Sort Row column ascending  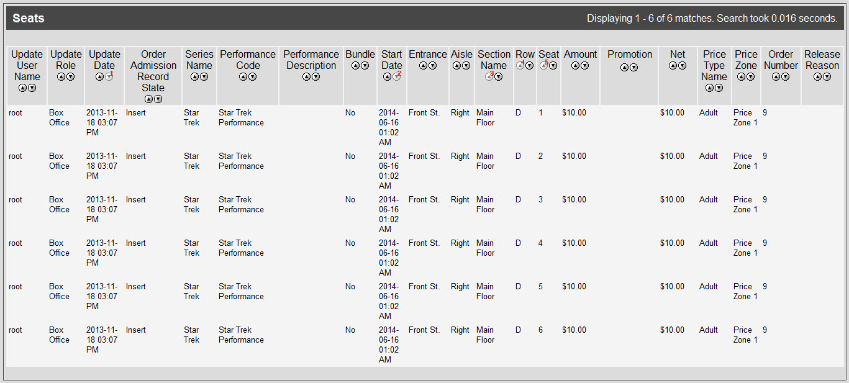click(x=520, y=66)
